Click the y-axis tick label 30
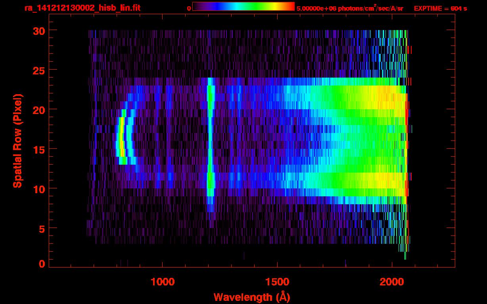The height and width of the screenshot is (304, 487). pyautogui.click(x=39, y=30)
